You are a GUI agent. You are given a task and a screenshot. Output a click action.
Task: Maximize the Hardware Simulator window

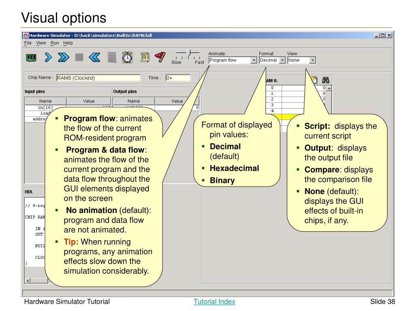383,36
